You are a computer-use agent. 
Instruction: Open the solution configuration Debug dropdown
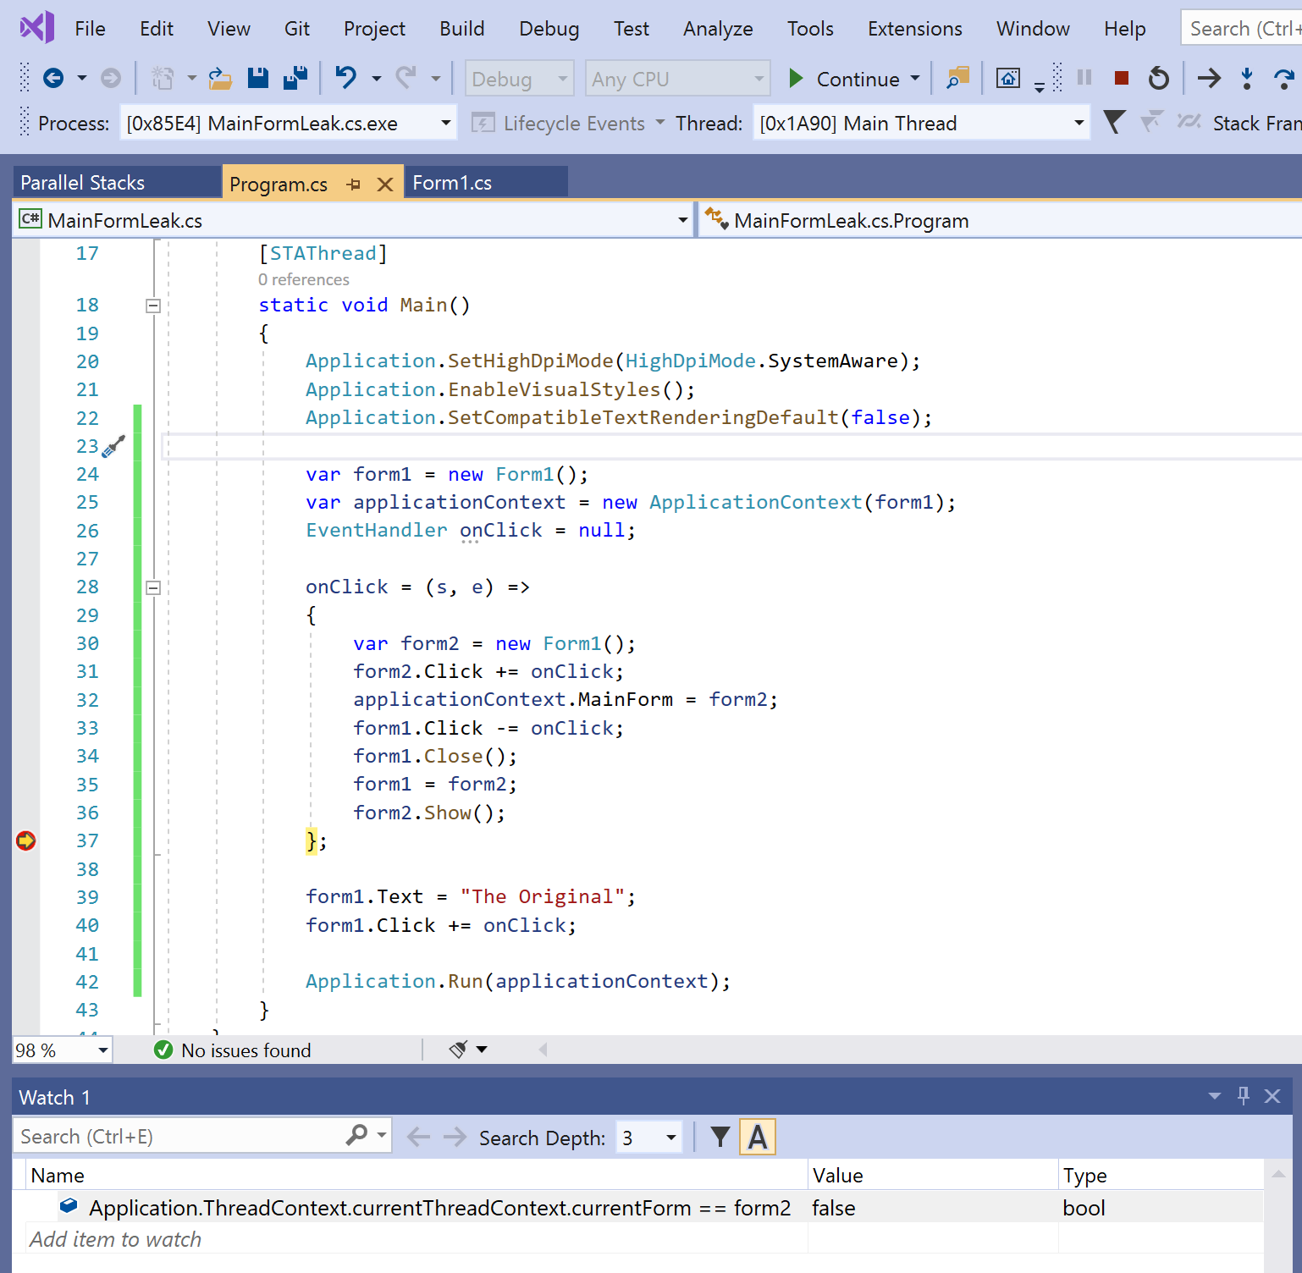click(x=518, y=78)
